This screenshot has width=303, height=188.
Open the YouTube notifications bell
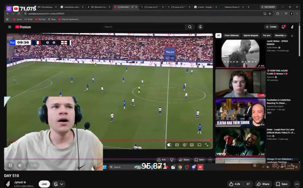(x=283, y=27)
